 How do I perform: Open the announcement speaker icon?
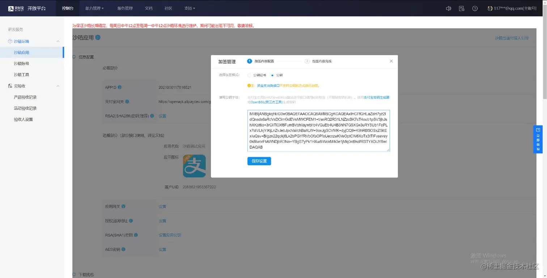point(448,8)
